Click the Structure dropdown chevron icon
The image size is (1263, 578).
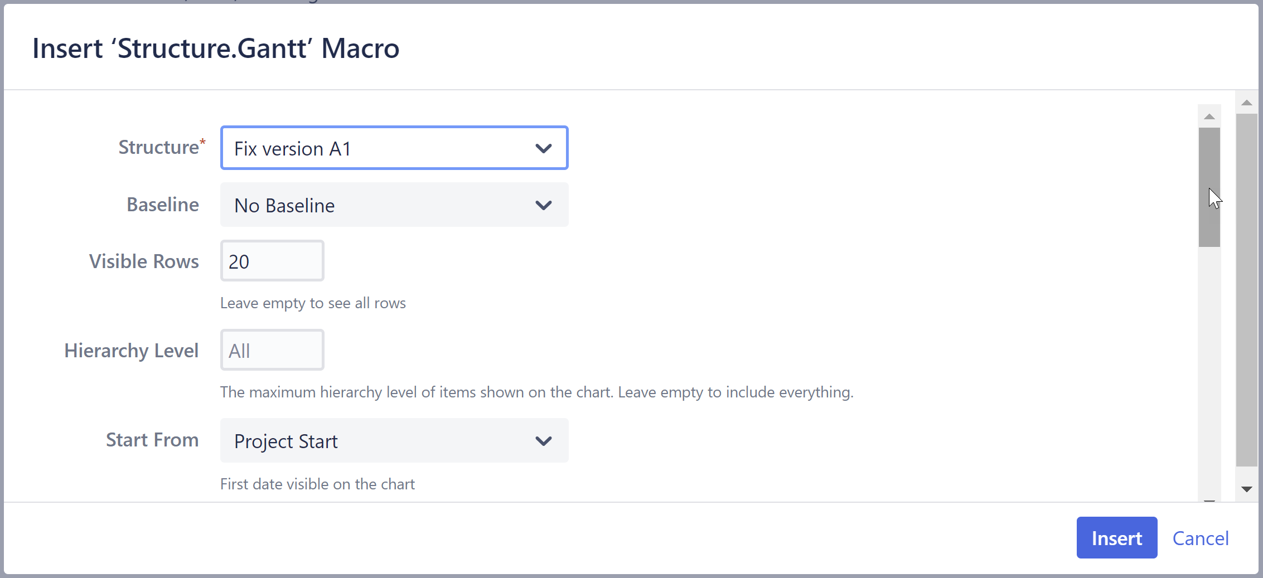543,148
